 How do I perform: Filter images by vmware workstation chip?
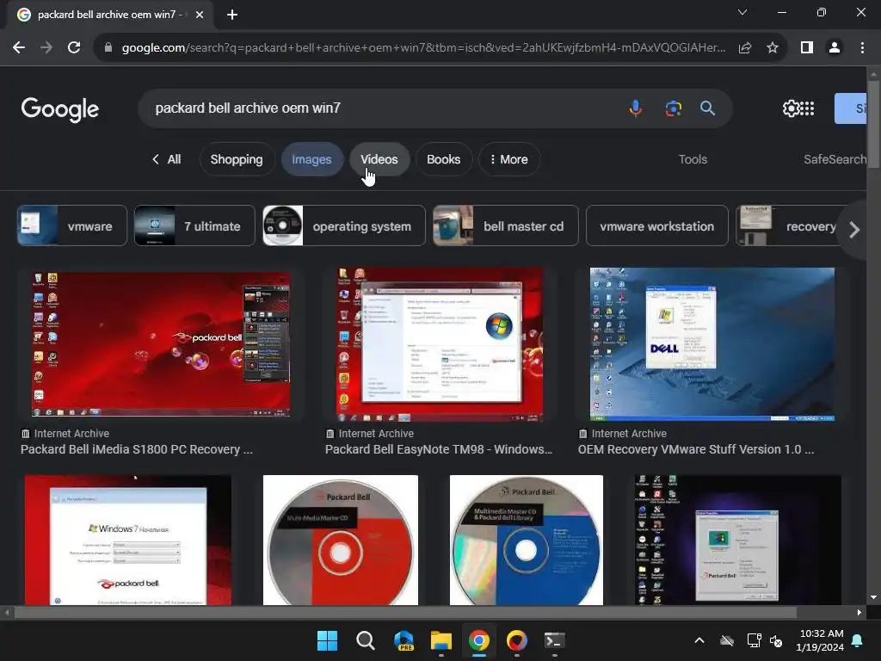click(656, 226)
